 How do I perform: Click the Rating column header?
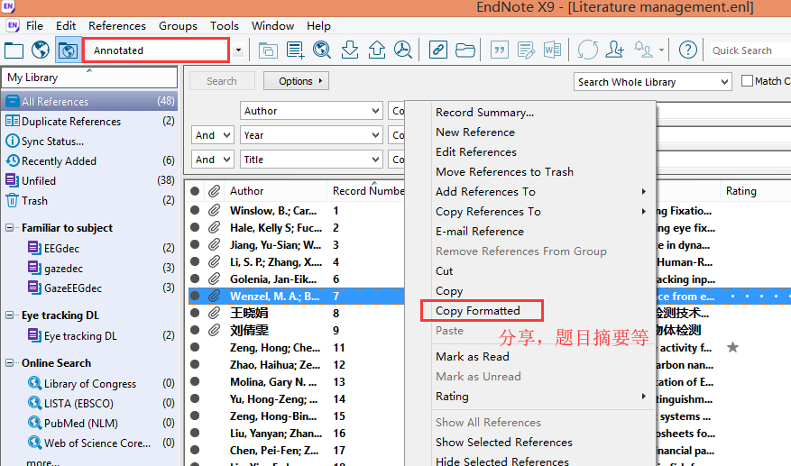coord(741,191)
